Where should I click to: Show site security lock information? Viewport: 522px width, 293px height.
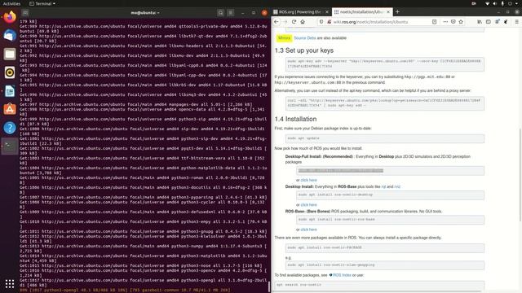pos(329,22)
